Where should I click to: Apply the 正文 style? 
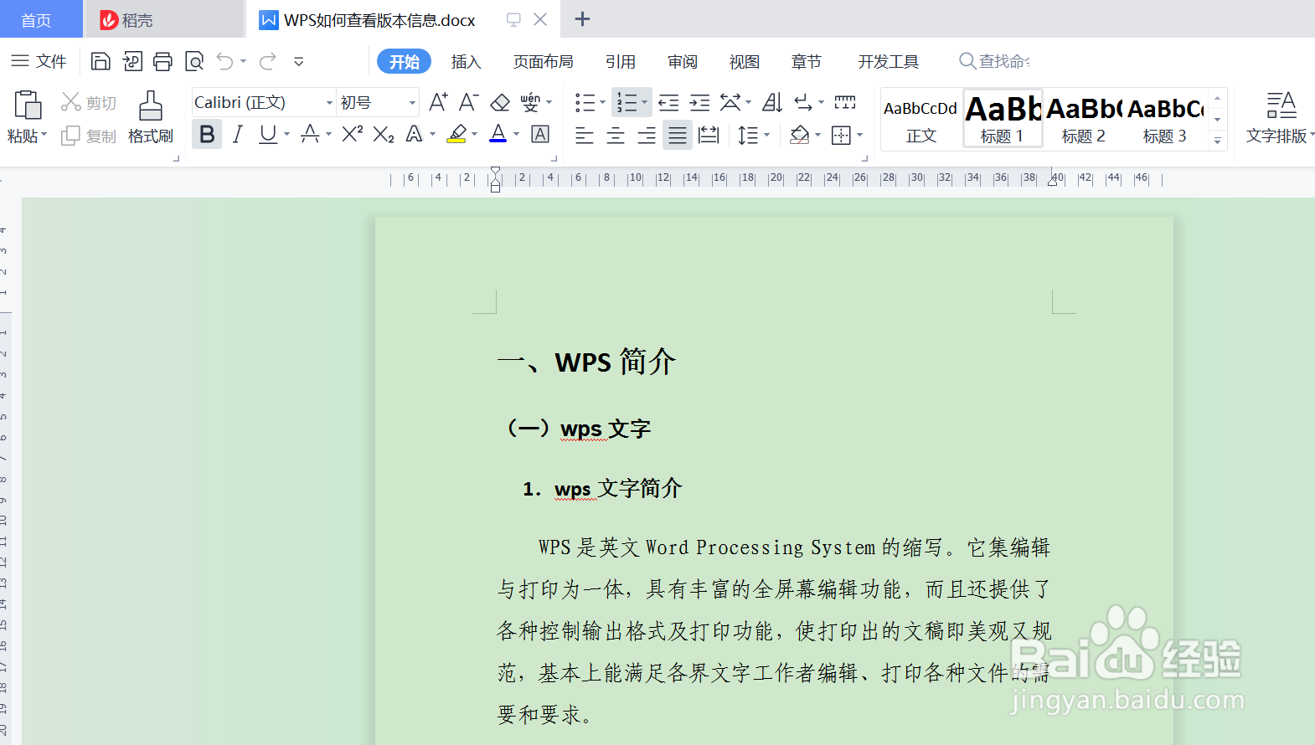point(920,120)
